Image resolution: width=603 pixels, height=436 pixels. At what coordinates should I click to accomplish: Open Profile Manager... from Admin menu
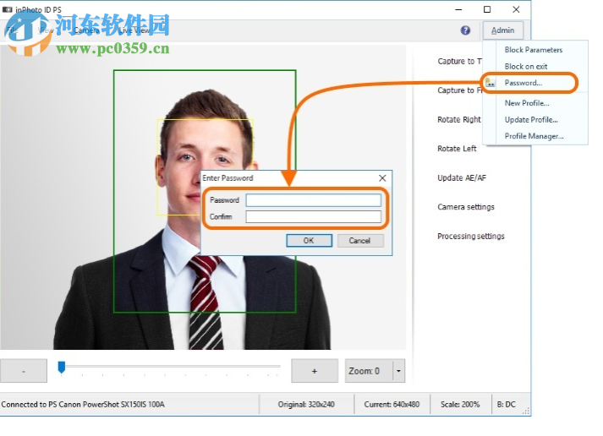(534, 136)
